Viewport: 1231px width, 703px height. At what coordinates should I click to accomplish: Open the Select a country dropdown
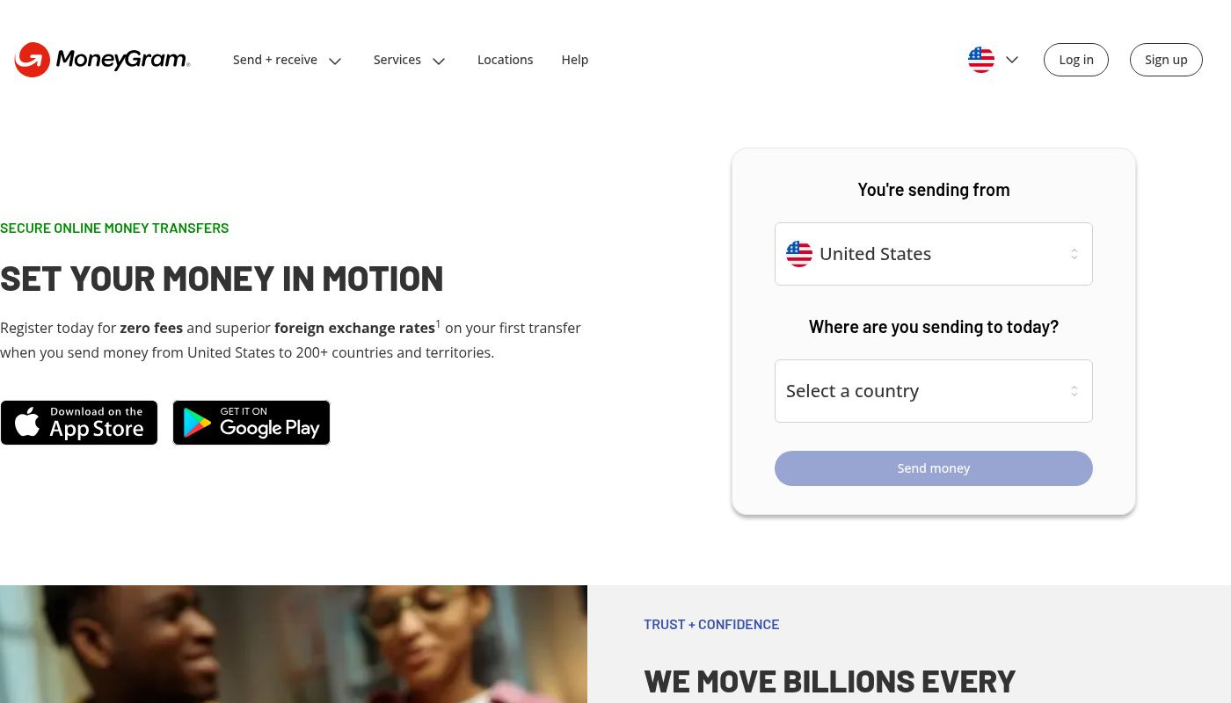point(934,391)
